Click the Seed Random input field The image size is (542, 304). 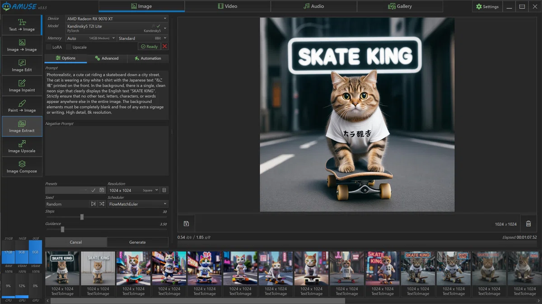pyautogui.click(x=67, y=204)
